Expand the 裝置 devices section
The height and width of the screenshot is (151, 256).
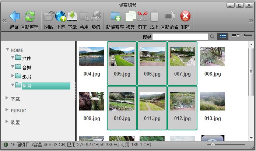7,122
